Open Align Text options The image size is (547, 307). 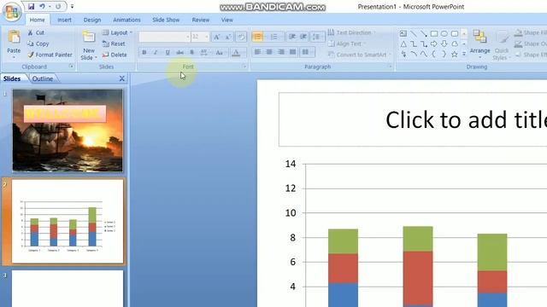(346, 43)
